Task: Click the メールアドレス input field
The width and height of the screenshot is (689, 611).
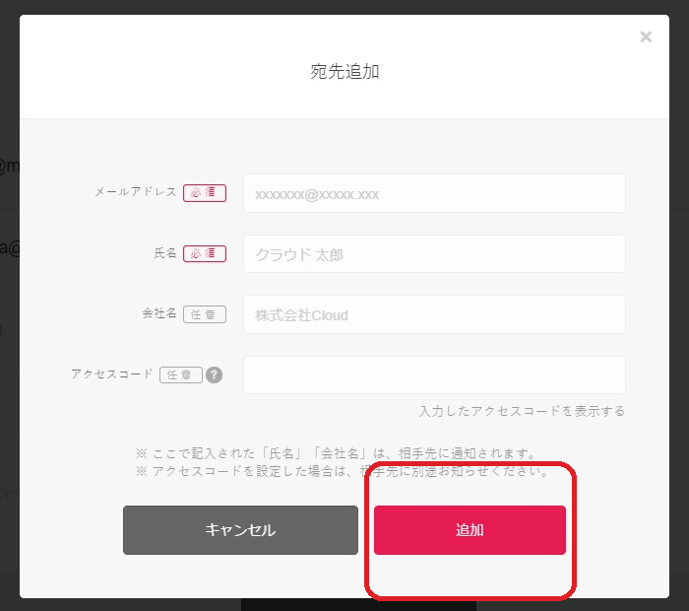Action: (x=434, y=194)
